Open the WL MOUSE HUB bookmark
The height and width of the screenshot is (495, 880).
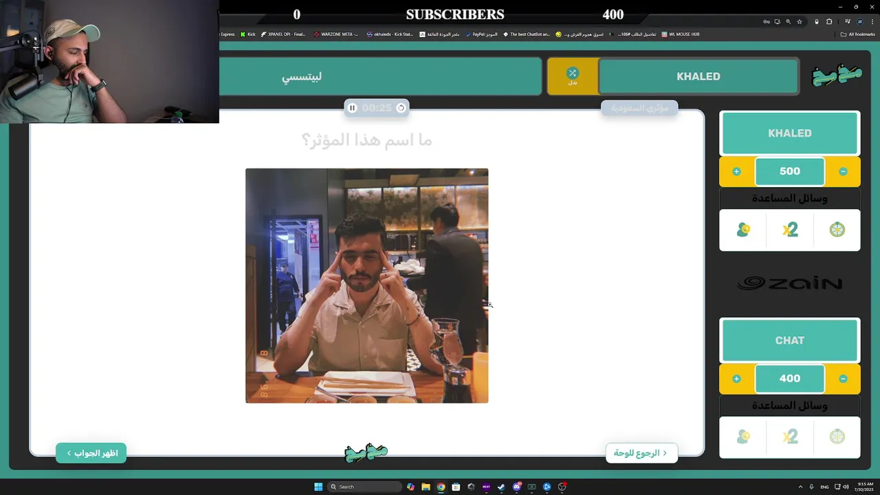pyautogui.click(x=681, y=34)
